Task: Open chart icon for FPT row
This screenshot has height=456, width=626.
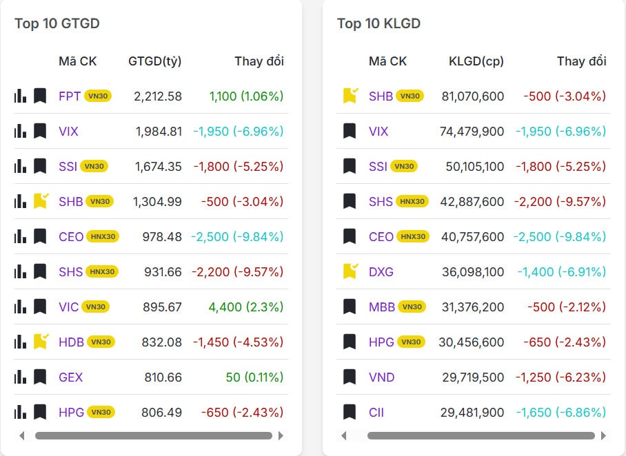Action: point(20,96)
